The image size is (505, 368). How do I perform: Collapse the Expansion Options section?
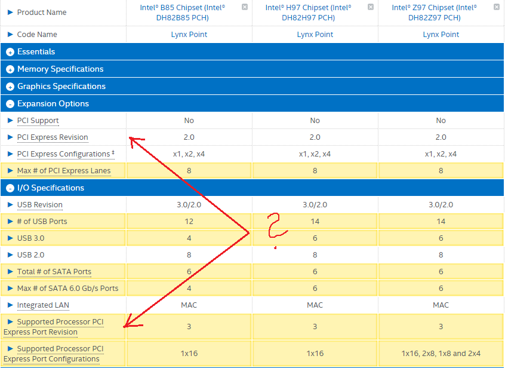click(10, 104)
